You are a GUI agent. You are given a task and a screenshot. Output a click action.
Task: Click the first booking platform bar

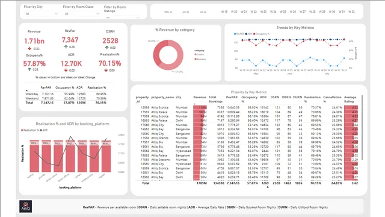tap(34, 156)
